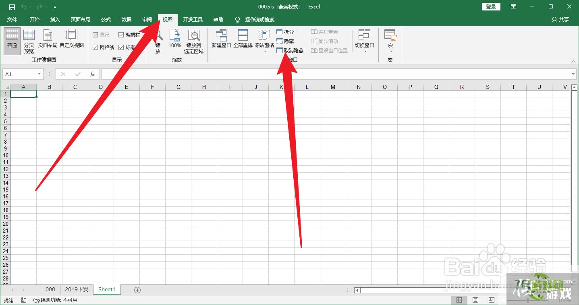Select row 10 header
This screenshot has height=305, width=579.
(x=6, y=155)
